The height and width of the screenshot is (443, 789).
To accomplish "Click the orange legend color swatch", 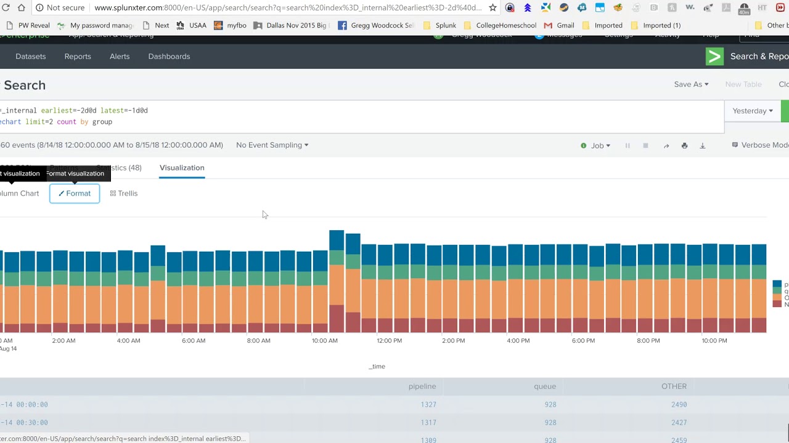I will pyautogui.click(x=777, y=298).
